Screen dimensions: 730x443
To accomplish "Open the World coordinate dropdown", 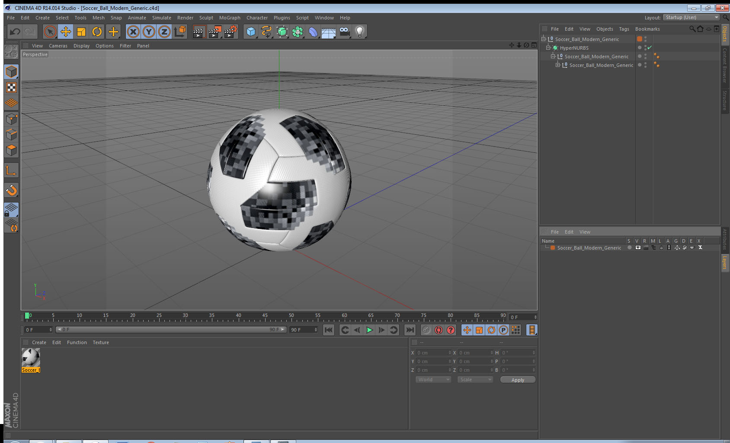I will [x=434, y=380].
